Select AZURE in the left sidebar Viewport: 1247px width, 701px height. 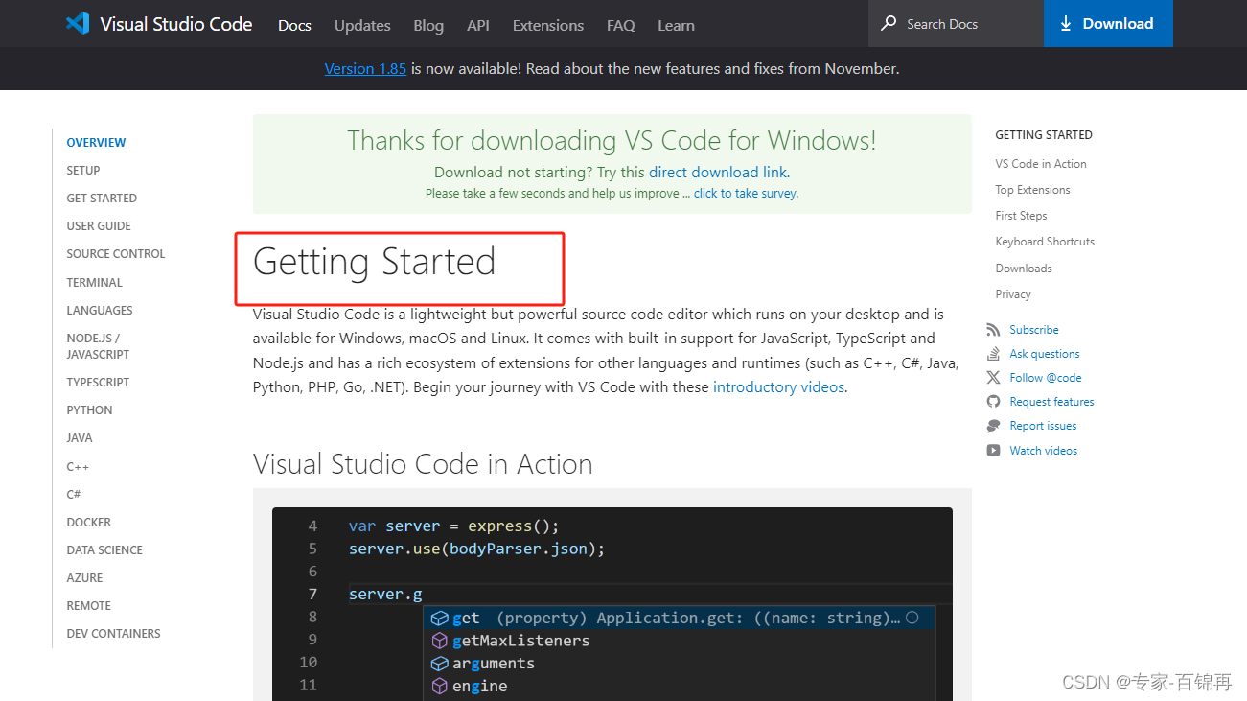point(84,577)
